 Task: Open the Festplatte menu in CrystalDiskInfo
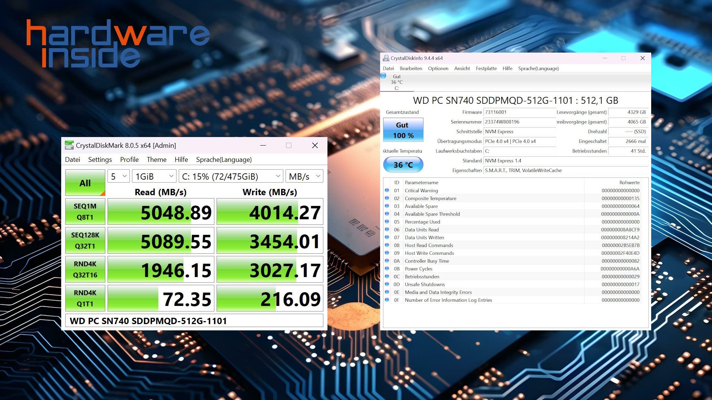pos(486,69)
